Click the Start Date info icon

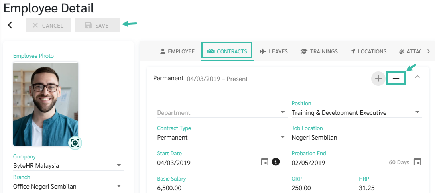click(x=276, y=161)
